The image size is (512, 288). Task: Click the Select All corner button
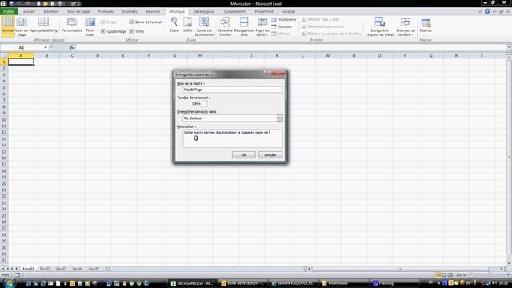tap(4, 55)
